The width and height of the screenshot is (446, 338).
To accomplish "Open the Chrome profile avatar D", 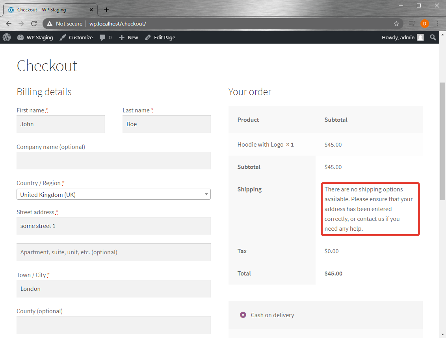I will [424, 24].
